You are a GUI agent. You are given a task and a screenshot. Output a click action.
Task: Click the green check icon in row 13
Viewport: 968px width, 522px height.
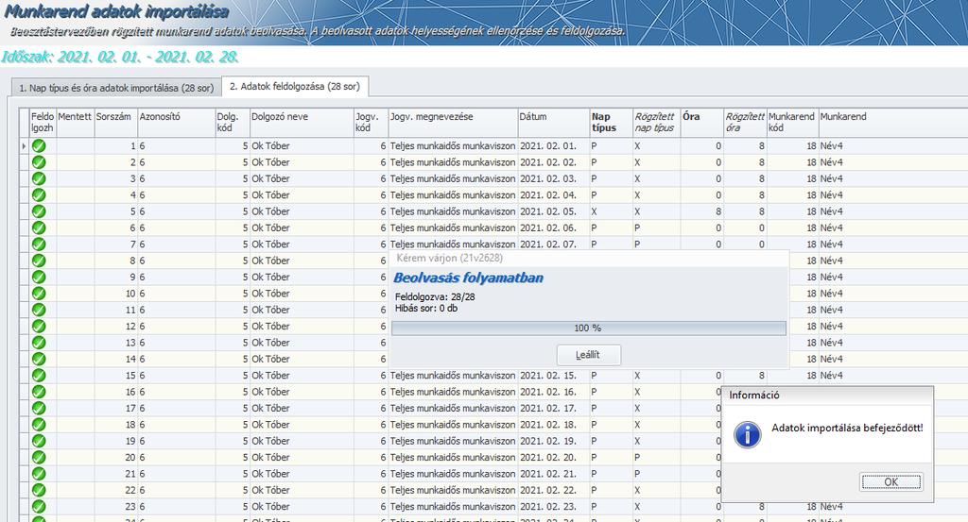tap(39, 343)
